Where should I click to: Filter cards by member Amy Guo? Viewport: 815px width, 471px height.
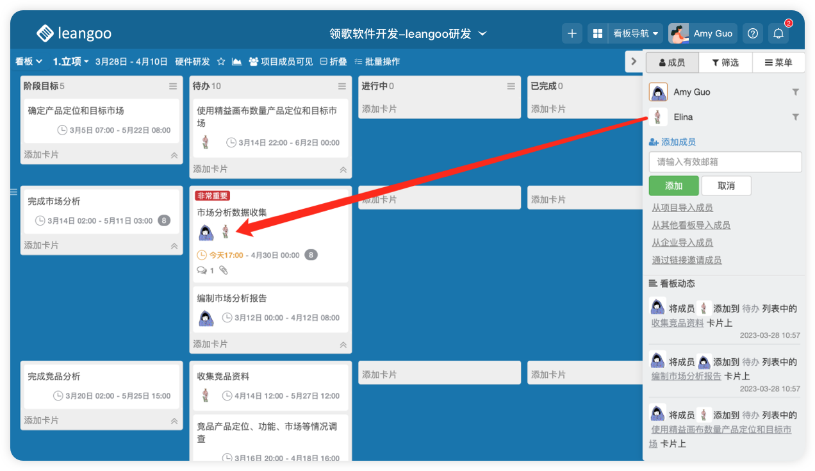point(795,92)
